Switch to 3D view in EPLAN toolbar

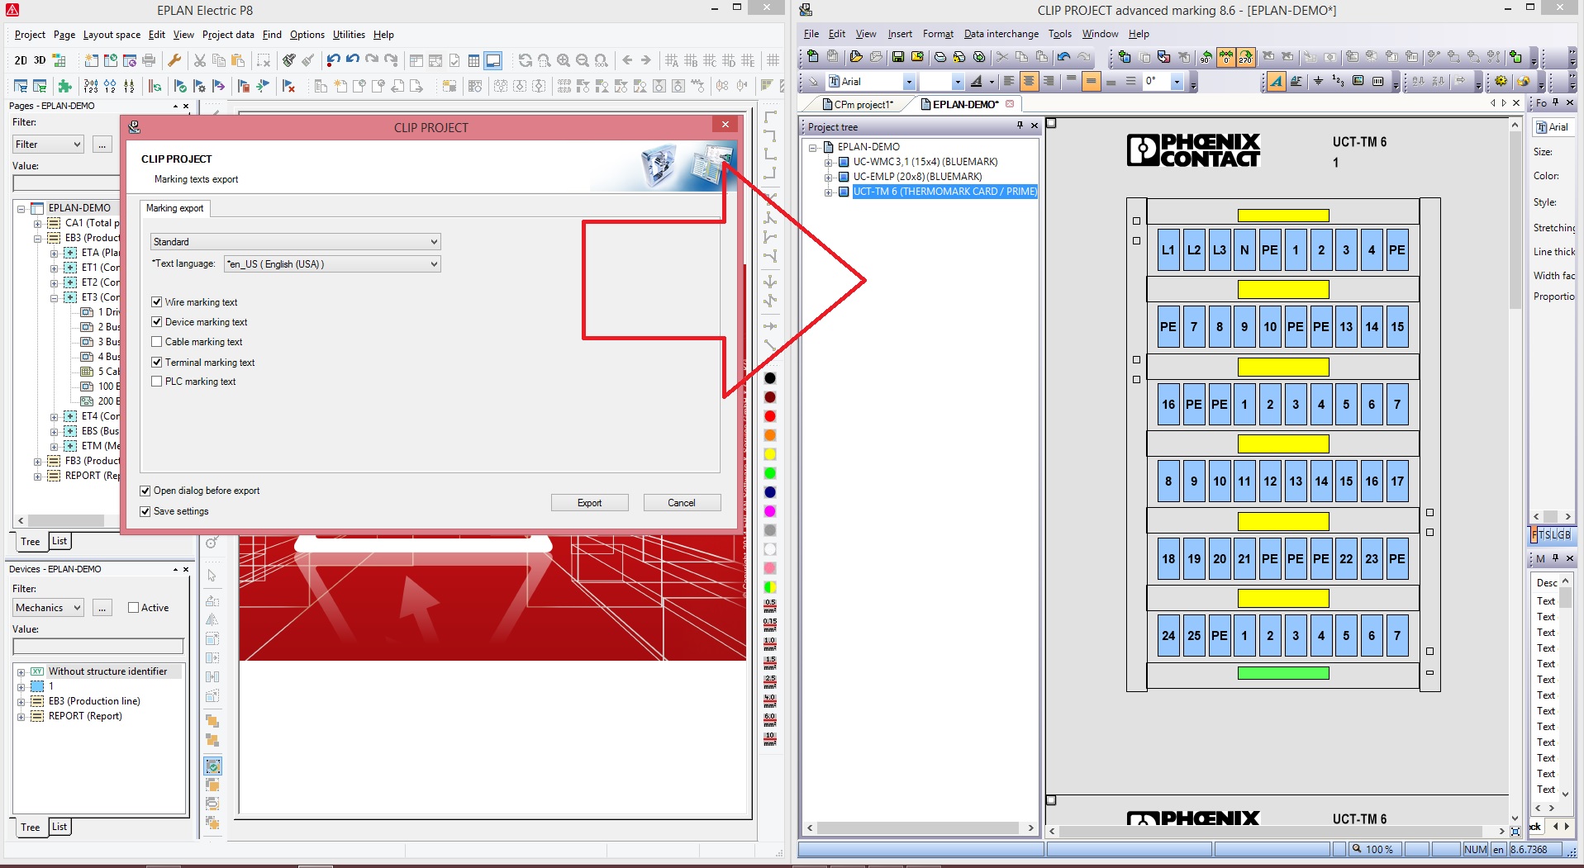pos(39,60)
